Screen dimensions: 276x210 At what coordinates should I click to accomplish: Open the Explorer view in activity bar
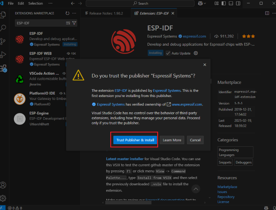[x=3, y=15]
